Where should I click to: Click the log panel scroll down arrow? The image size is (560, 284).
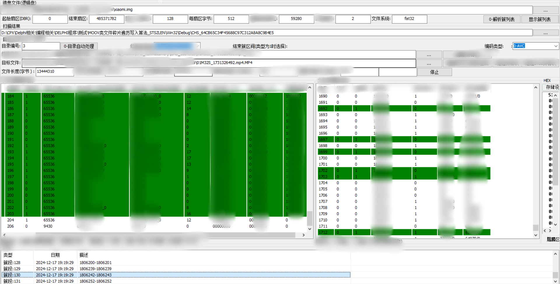(x=555, y=281)
